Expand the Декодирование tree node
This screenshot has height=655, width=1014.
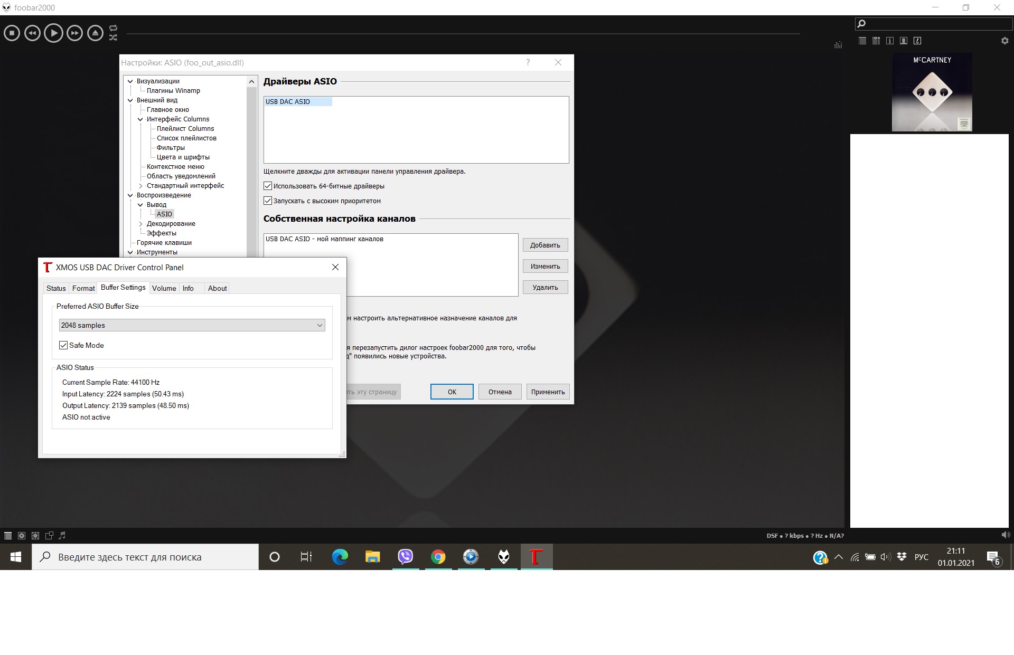pyautogui.click(x=140, y=224)
